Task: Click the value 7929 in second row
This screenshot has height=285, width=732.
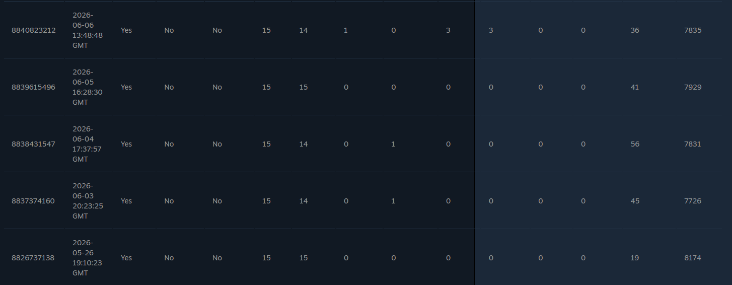Action: [693, 87]
